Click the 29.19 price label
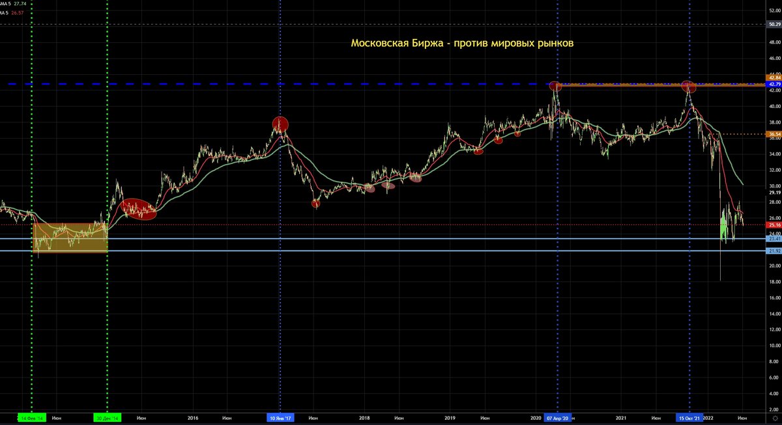Screen dimensions: 782x425 [x=774, y=193]
